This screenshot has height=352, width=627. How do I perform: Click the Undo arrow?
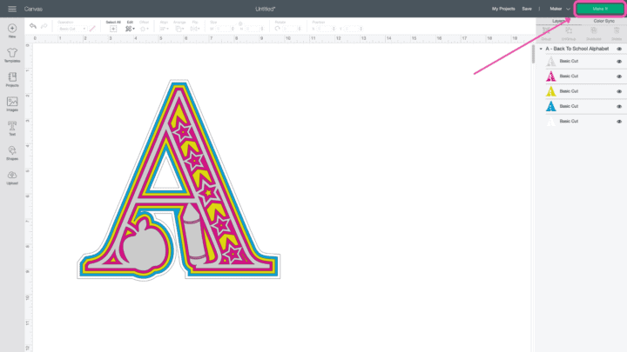point(33,26)
